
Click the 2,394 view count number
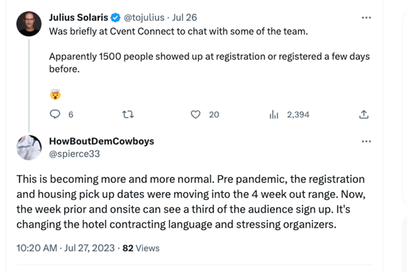pyautogui.click(x=298, y=114)
